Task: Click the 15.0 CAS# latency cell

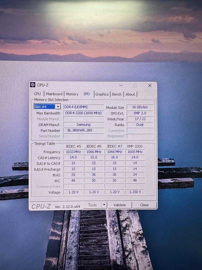Action: tap(94, 157)
